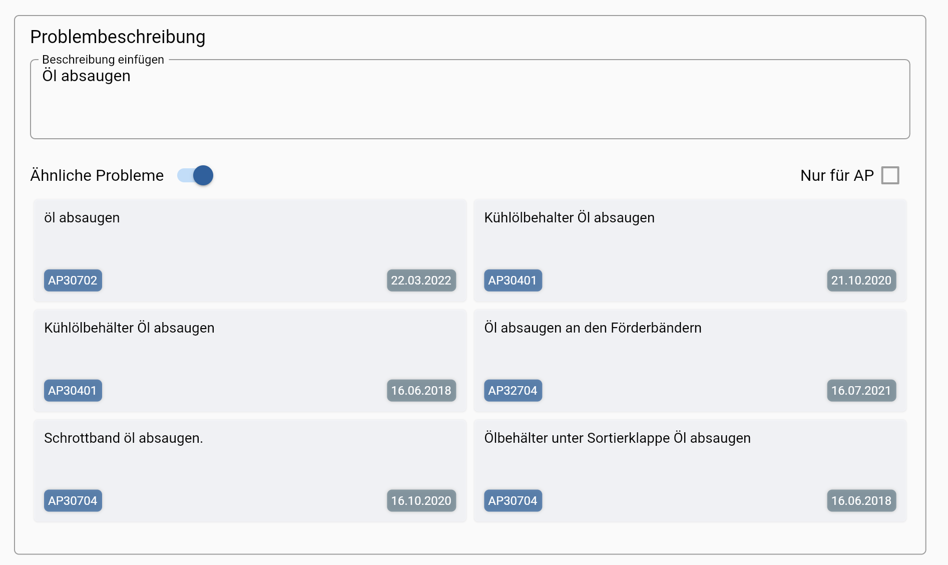Click the 16.07.2021 date badge
Viewport: 948px width, 565px height.
861,391
